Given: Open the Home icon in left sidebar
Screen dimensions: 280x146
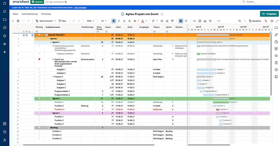Looking at the screenshot, I should tap(5, 3).
